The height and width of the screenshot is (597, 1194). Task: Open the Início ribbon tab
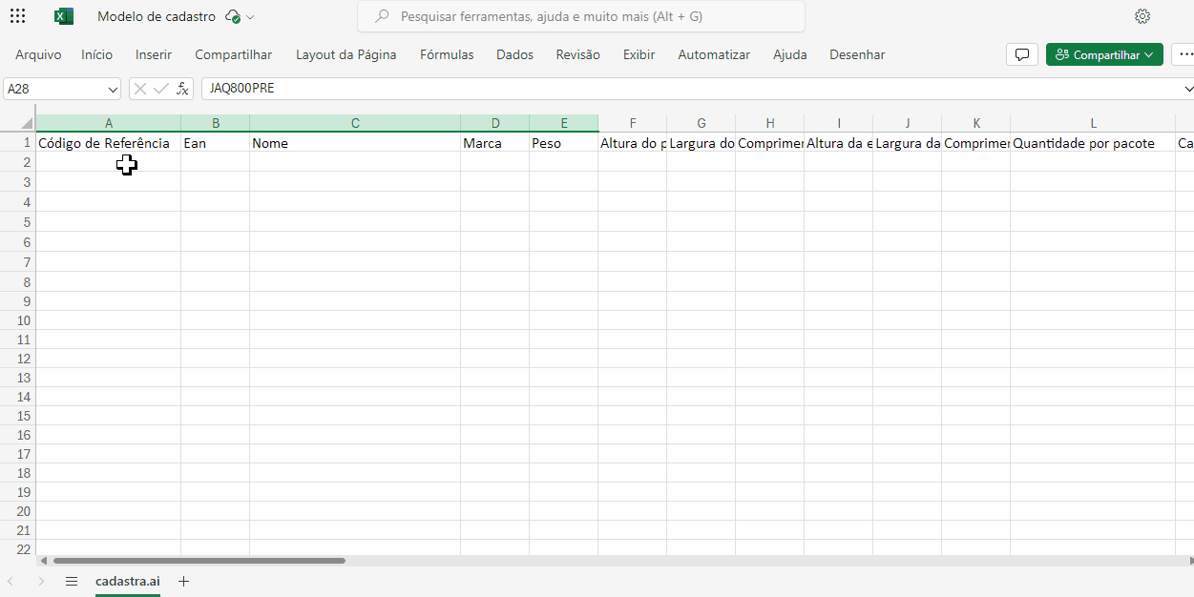(96, 54)
